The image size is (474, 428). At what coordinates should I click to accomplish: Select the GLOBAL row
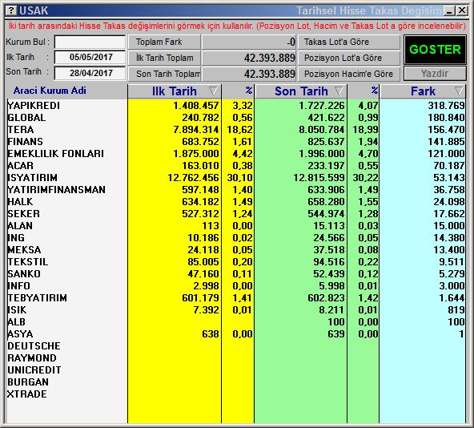point(235,118)
